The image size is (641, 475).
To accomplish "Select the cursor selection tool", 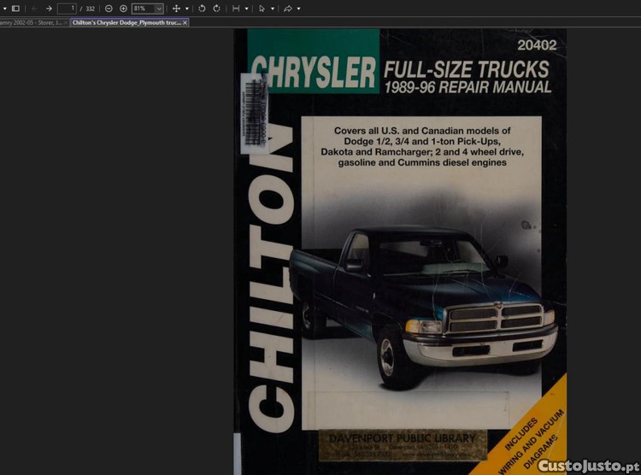I will tap(262, 8).
